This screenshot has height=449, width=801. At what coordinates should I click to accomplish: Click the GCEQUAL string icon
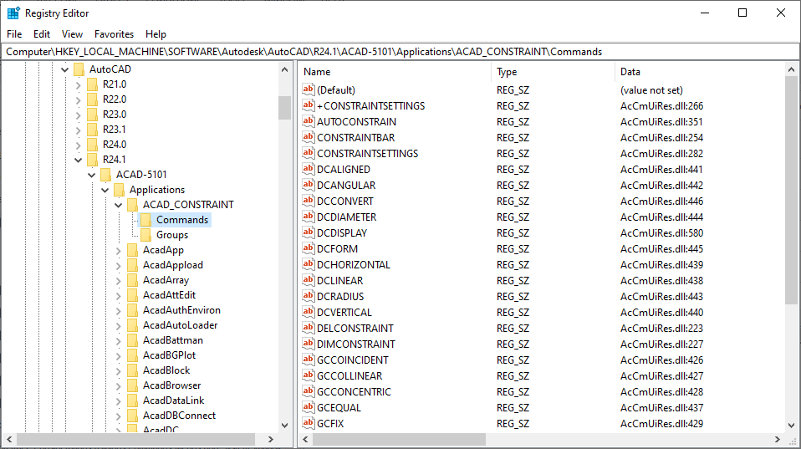click(308, 407)
